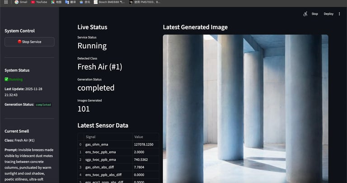Open the Maps bookmark
347x183 pixels.
point(56,2)
